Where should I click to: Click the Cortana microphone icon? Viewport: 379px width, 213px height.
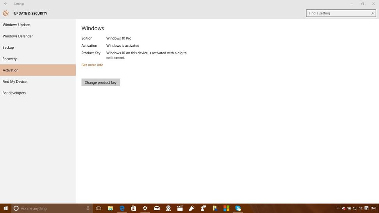88,208
